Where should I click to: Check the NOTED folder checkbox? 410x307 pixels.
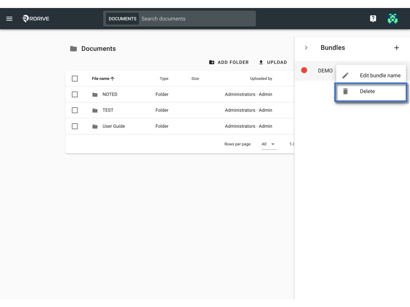tap(75, 94)
